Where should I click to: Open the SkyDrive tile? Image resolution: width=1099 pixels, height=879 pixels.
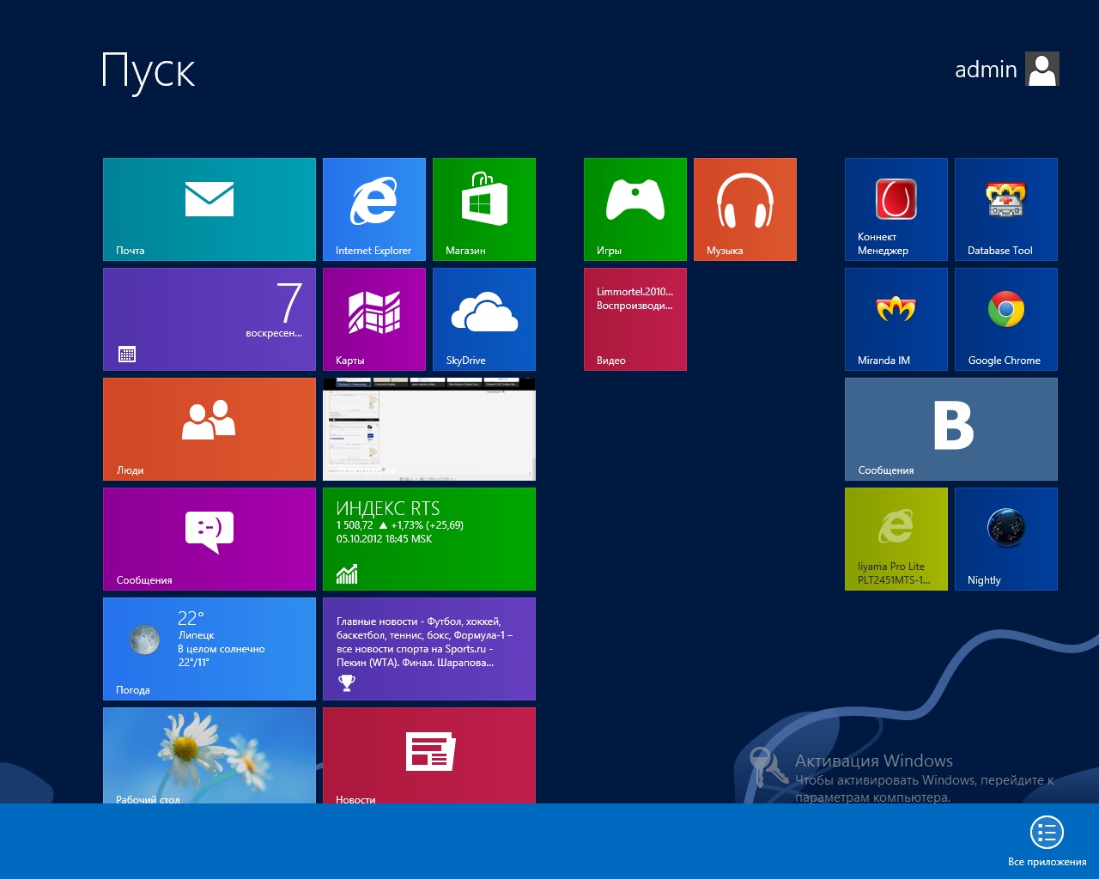pyautogui.click(x=483, y=318)
